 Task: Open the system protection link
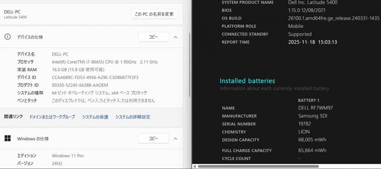pyautogui.click(x=95, y=117)
